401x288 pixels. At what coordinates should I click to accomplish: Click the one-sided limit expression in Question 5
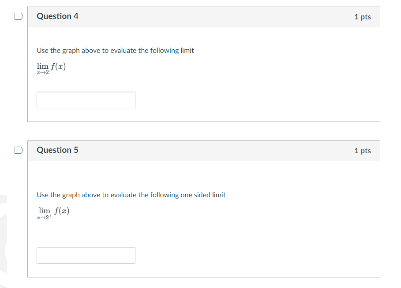[53, 211]
